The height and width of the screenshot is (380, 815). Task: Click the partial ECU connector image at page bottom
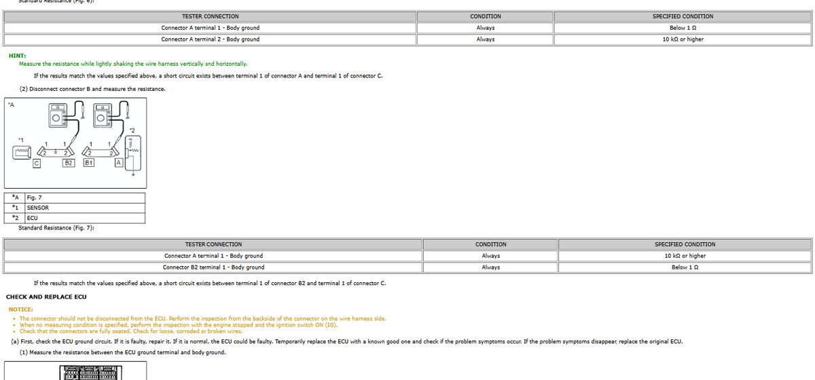(75, 370)
